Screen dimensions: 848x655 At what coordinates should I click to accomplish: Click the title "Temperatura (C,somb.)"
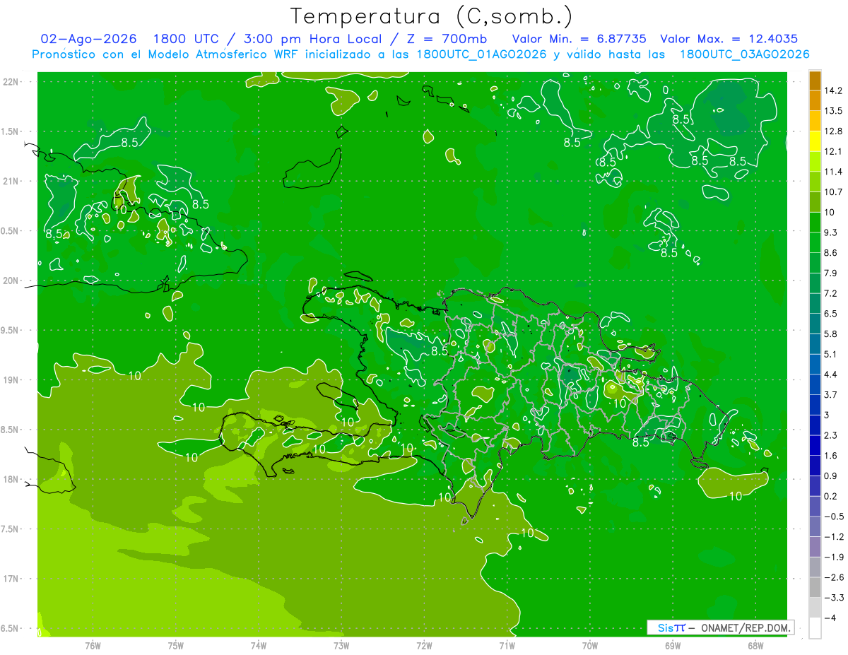click(431, 16)
